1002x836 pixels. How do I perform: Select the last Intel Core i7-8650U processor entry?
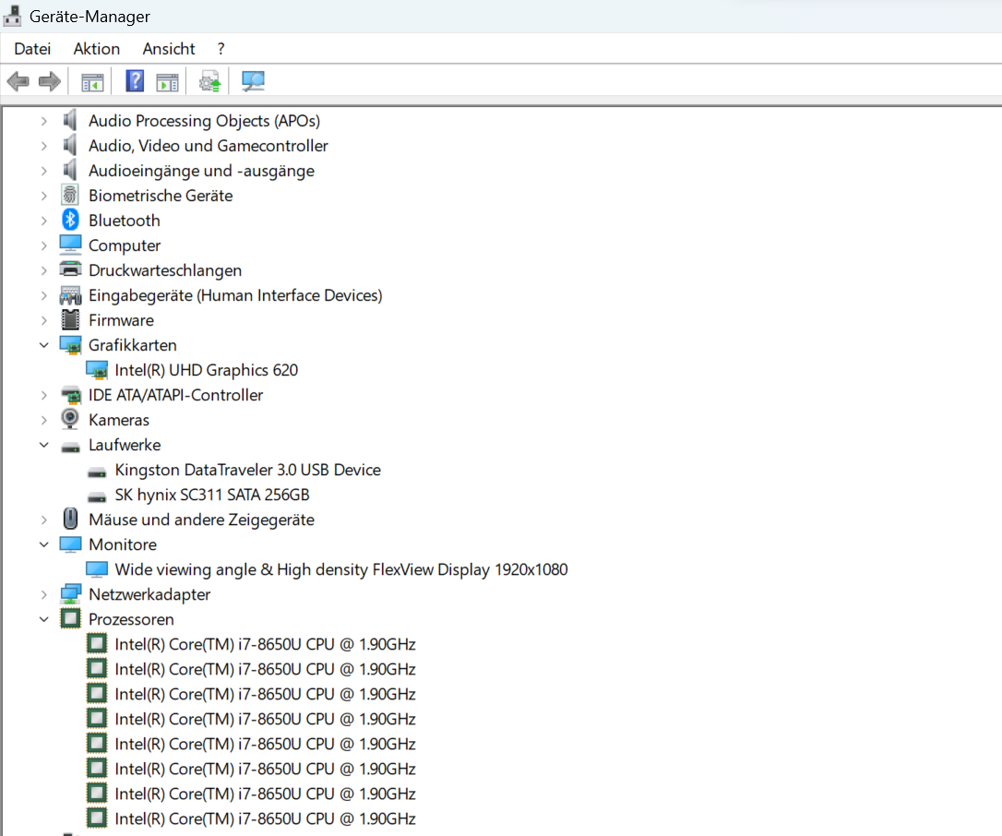(x=265, y=818)
